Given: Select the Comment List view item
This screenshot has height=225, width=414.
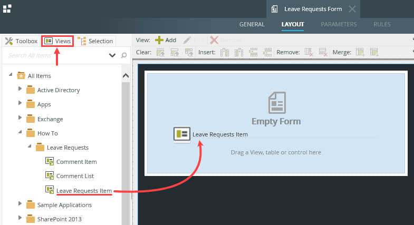Looking at the screenshot, I should click(76, 176).
